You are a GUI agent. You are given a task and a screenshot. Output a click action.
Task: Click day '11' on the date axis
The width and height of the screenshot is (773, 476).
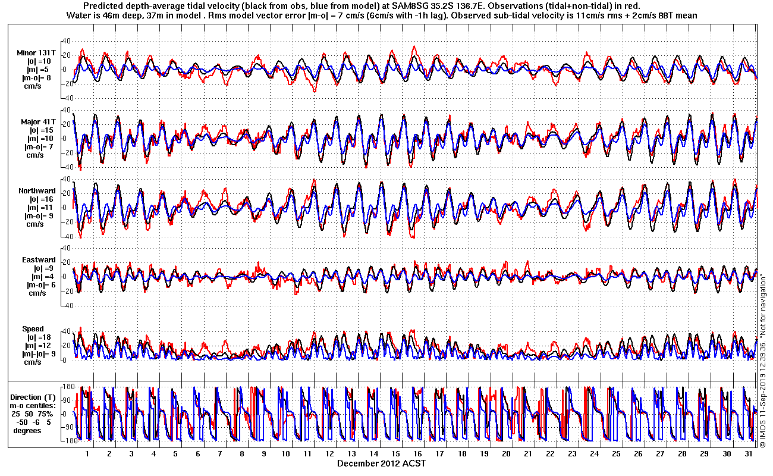308,454
